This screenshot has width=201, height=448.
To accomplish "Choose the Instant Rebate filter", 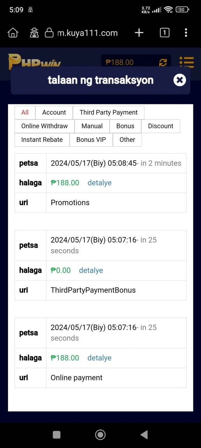I will (x=42, y=140).
